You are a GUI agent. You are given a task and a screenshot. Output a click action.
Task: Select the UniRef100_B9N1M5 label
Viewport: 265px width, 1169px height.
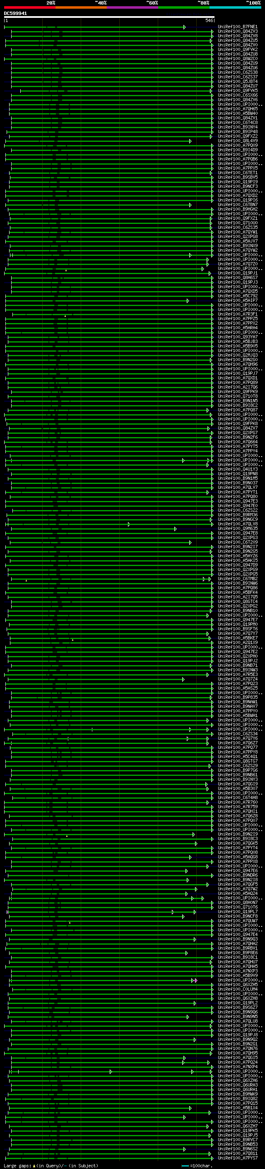(238, 478)
